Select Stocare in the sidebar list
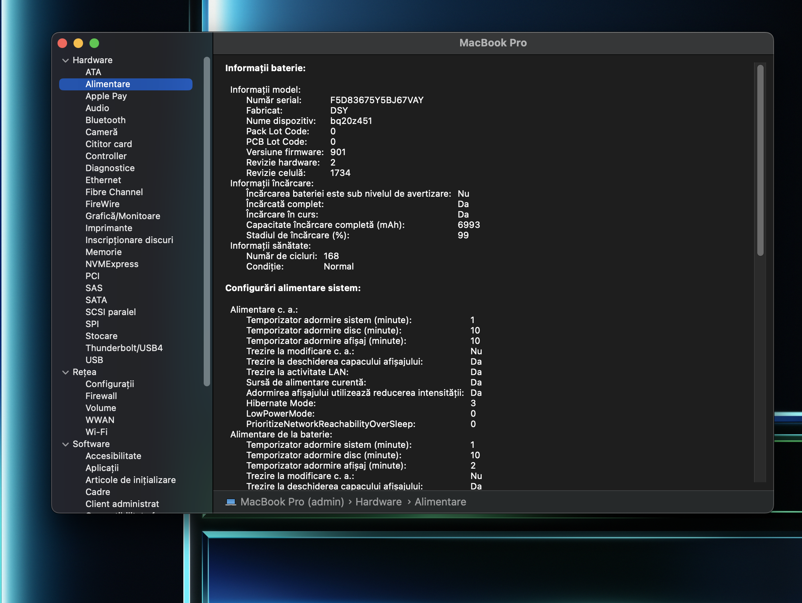The width and height of the screenshot is (802, 603). point(101,336)
